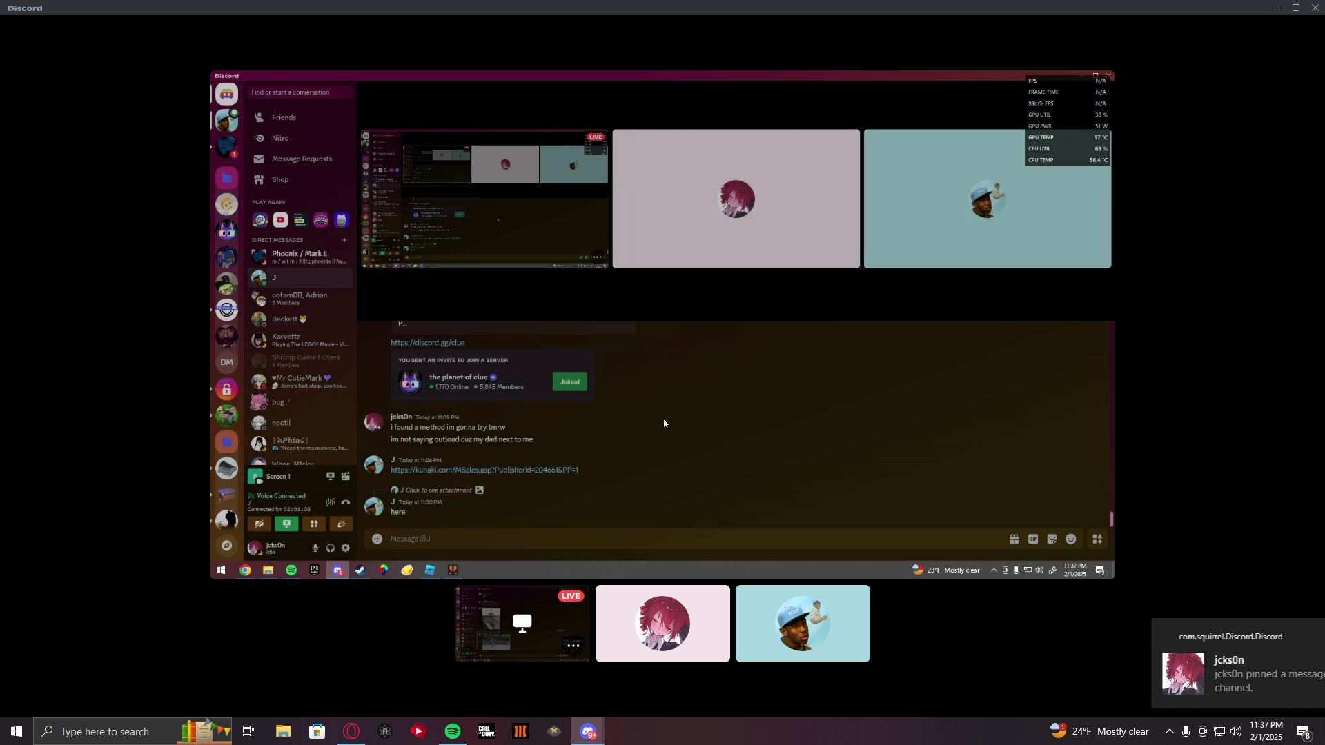This screenshot has height=745, width=1325.
Task: Open the three-dot options on live thumbnail
Action: pos(573,646)
